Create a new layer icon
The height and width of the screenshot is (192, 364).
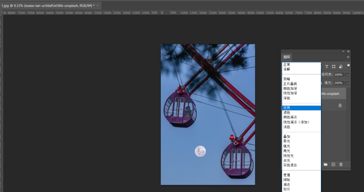(333, 164)
